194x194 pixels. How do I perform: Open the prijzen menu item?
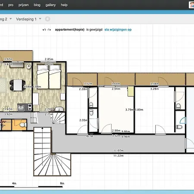[x=23, y=5]
